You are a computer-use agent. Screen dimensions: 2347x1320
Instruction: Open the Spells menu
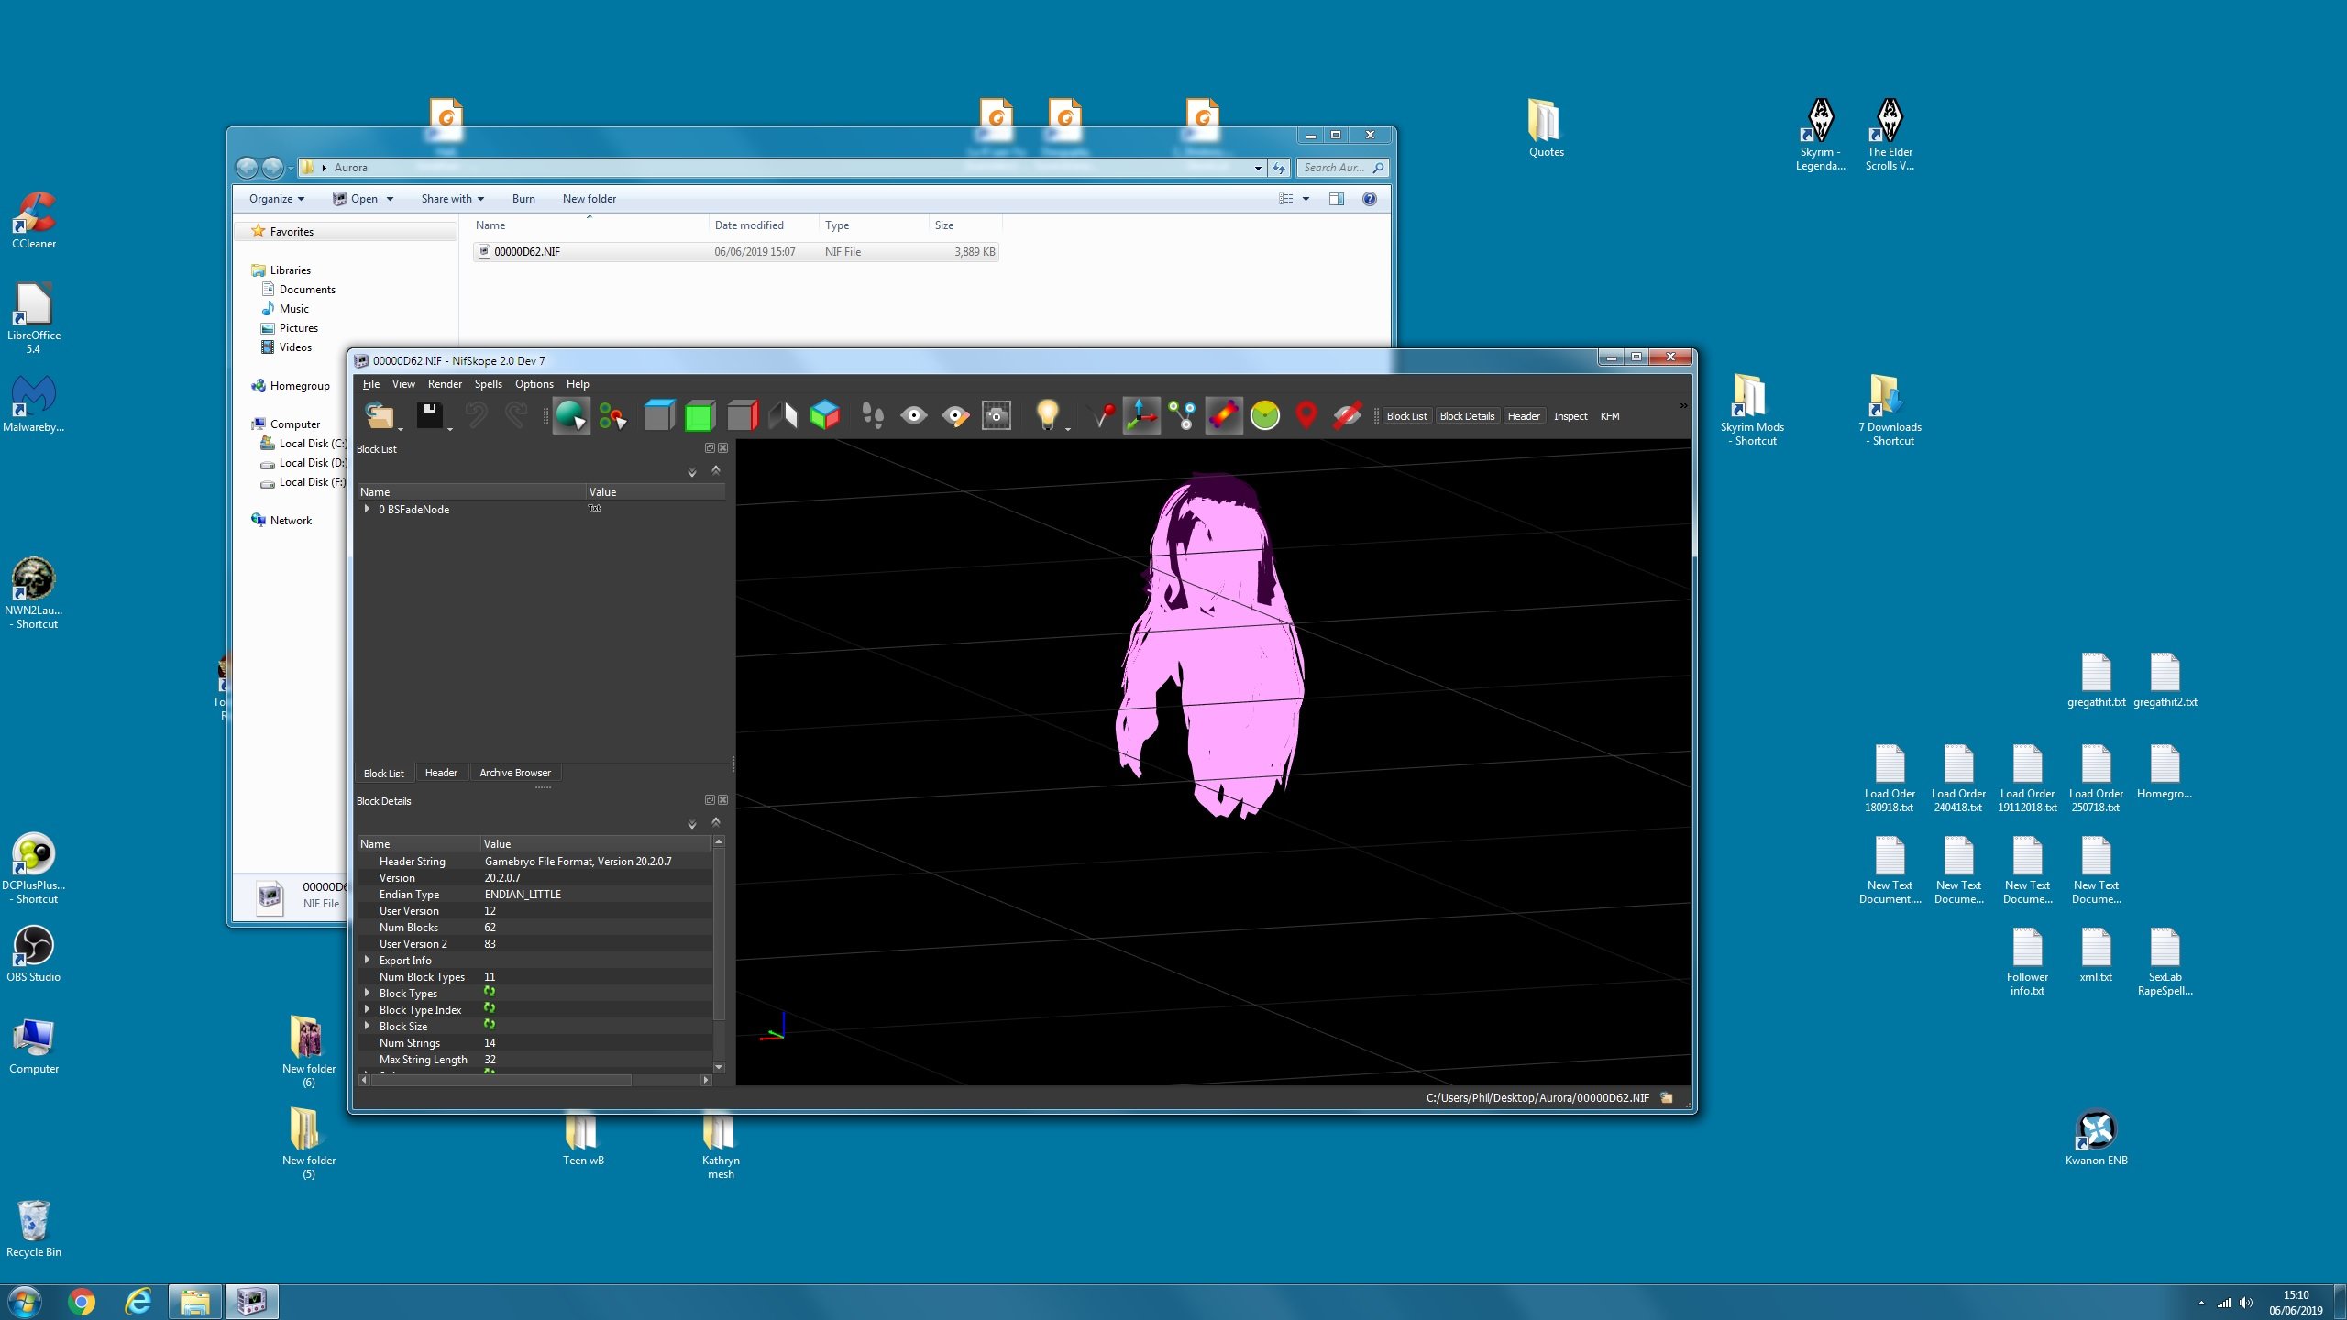(488, 384)
